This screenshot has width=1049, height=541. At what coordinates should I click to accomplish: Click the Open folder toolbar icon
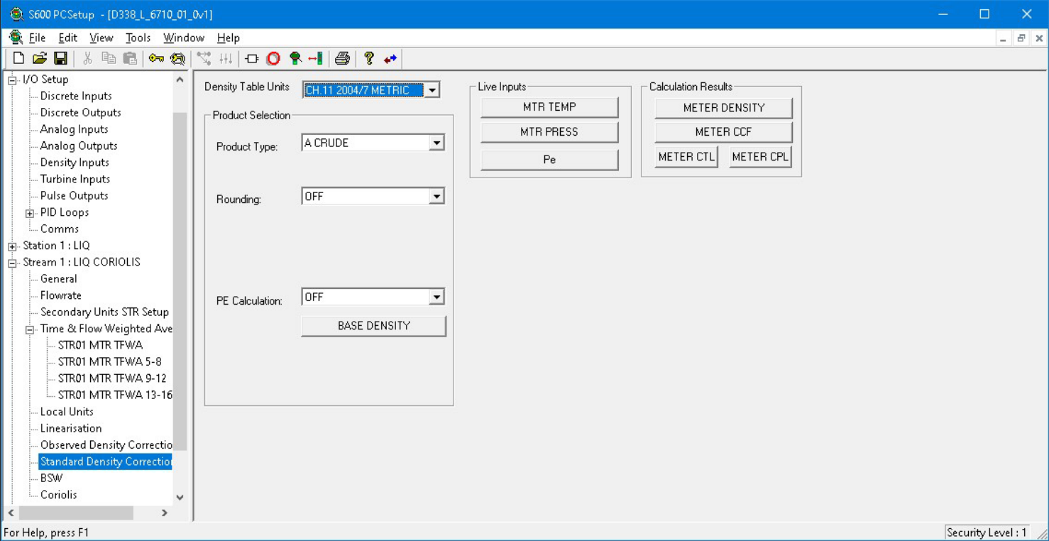click(40, 58)
